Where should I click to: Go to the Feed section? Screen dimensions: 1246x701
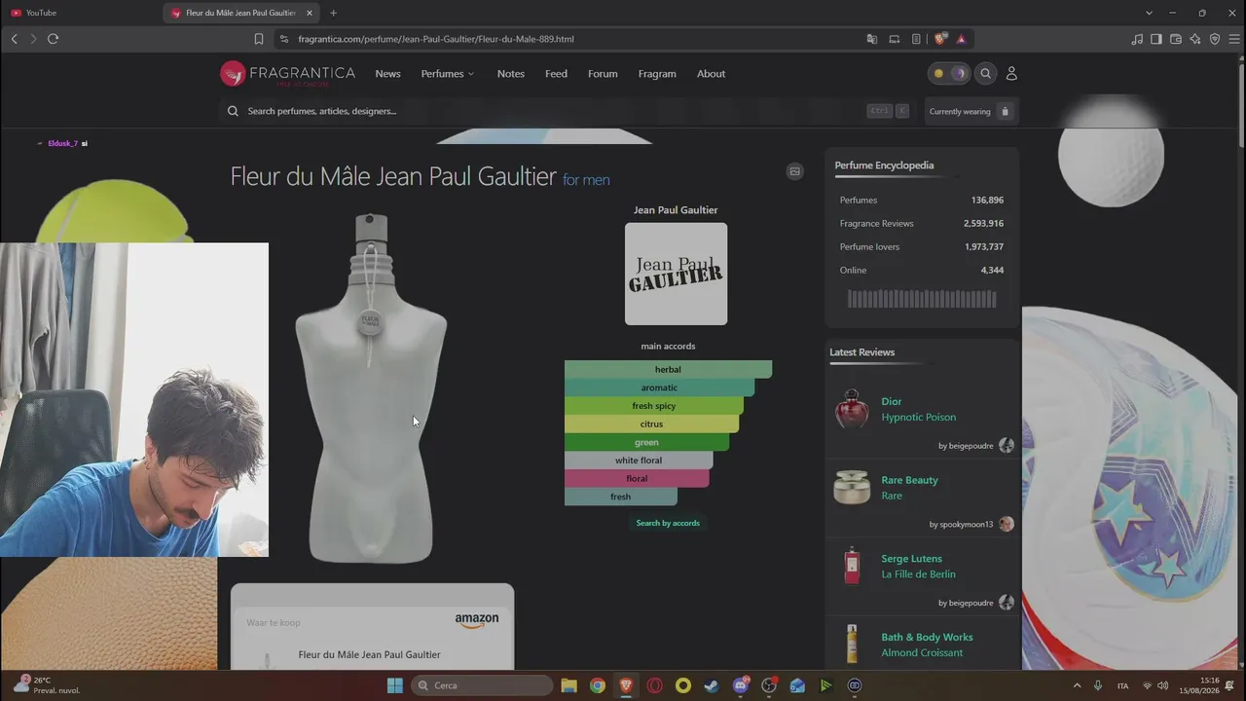tap(556, 74)
